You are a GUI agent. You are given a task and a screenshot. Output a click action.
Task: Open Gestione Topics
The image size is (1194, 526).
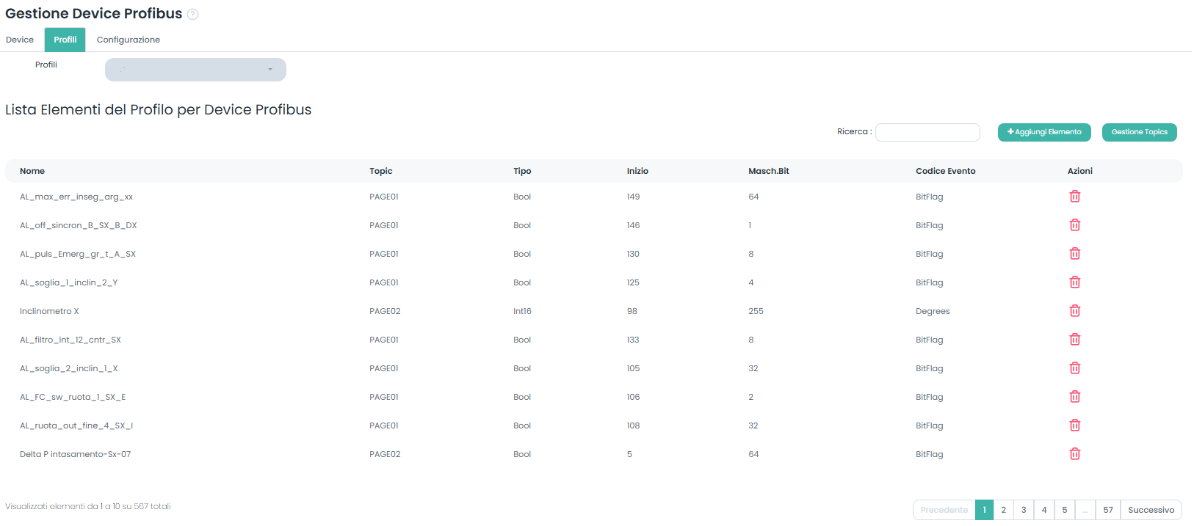[x=1139, y=132]
